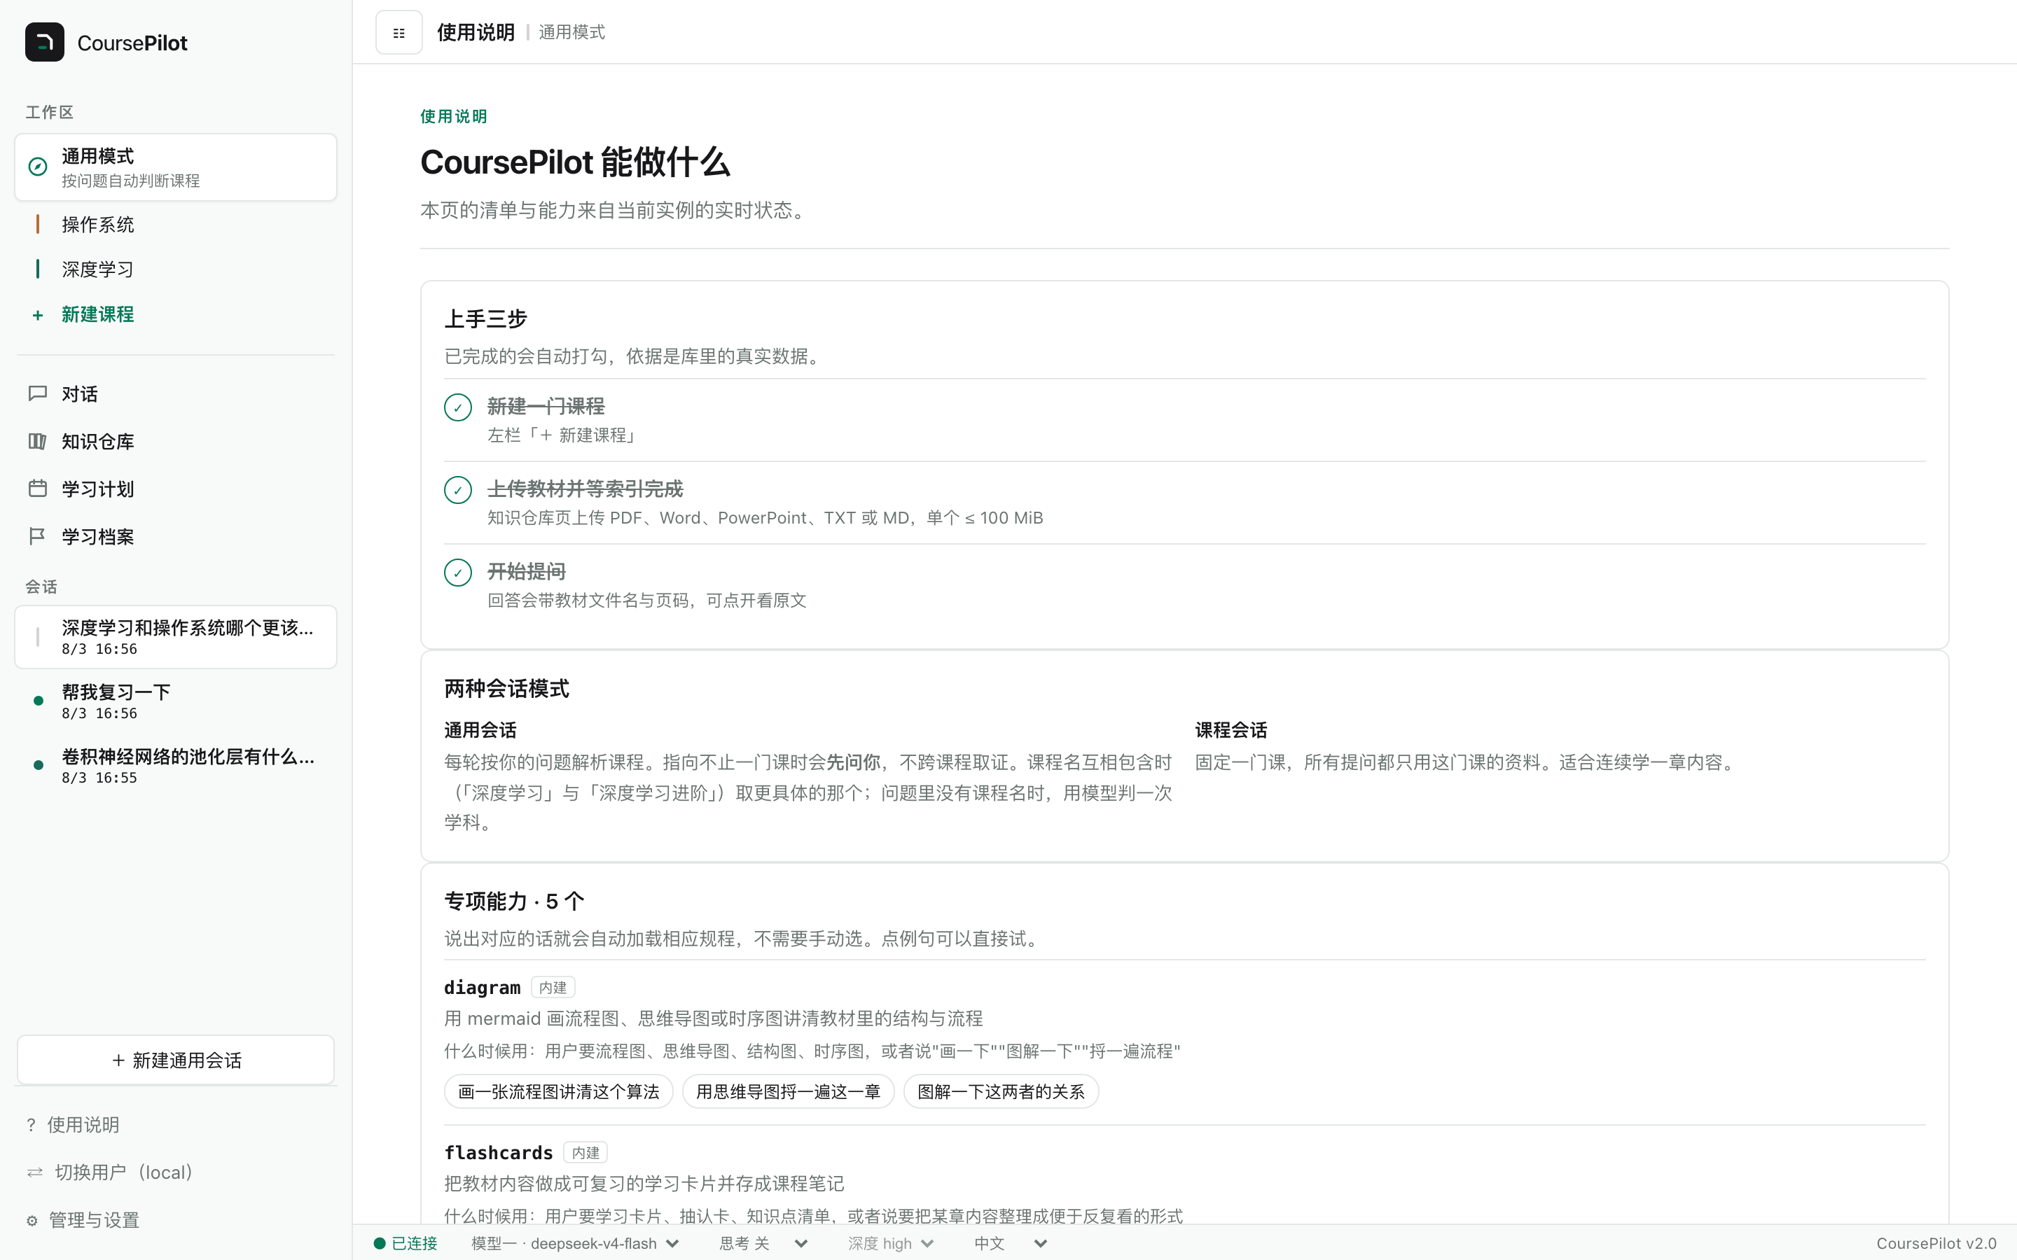Open session 深度学习和操作系统哪个更该...
2017x1260 pixels.
tap(176, 637)
